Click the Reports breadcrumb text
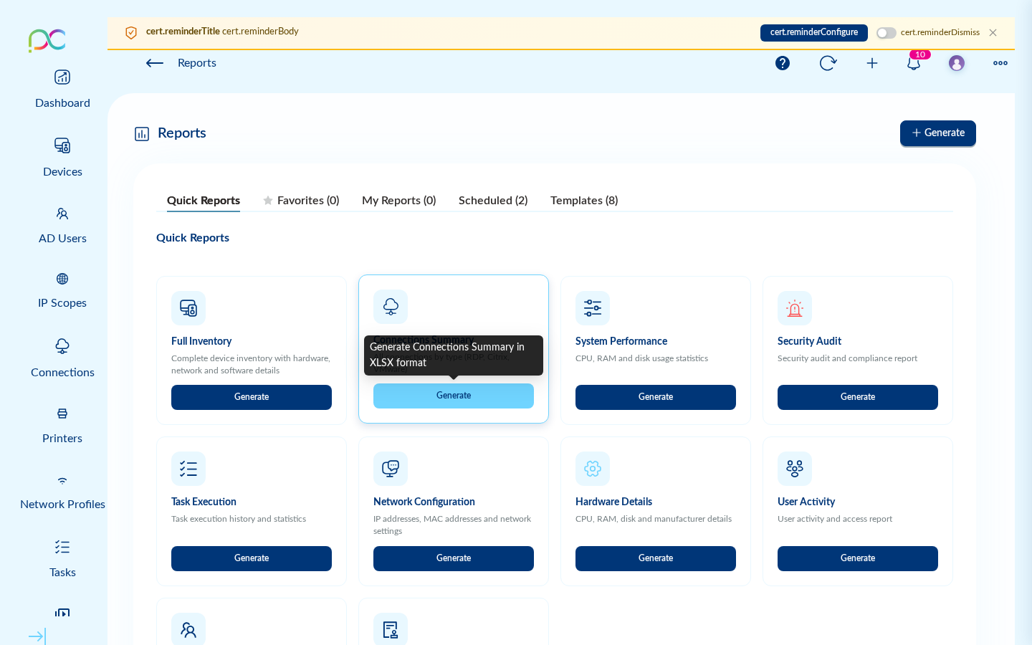This screenshot has width=1032, height=645. [197, 63]
